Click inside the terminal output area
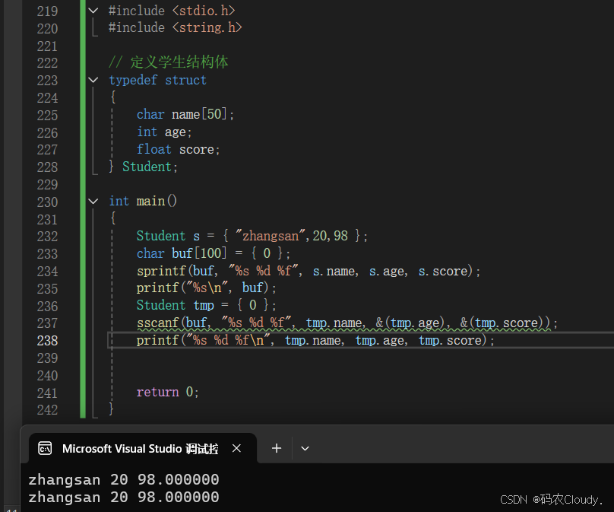Screen dimensions: 614x512 pos(304,487)
